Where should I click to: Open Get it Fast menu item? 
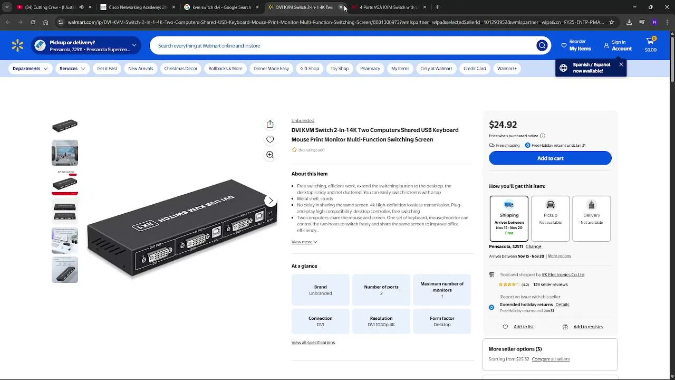tap(107, 69)
